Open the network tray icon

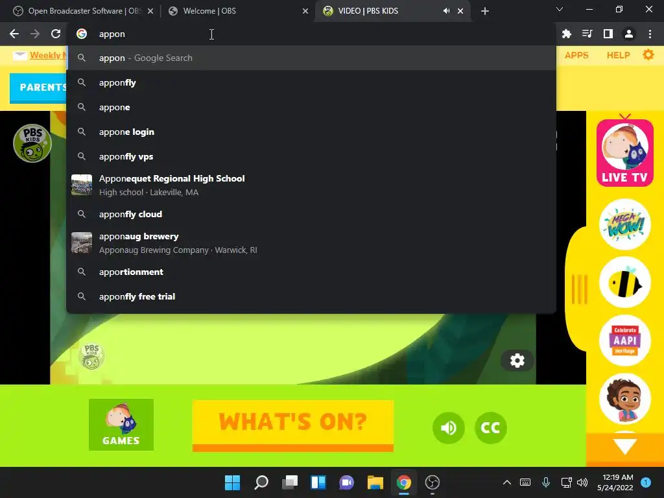coord(566,482)
